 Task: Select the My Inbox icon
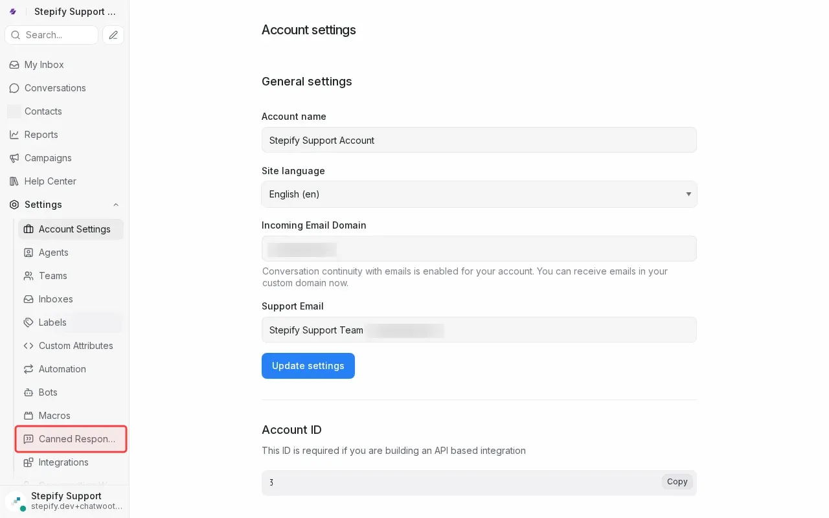(13, 65)
